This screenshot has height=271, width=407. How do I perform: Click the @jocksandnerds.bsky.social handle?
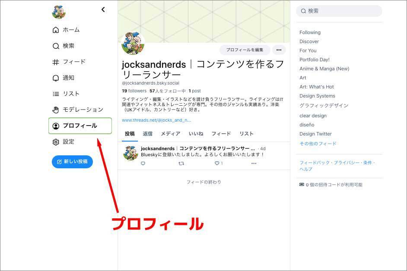point(150,83)
